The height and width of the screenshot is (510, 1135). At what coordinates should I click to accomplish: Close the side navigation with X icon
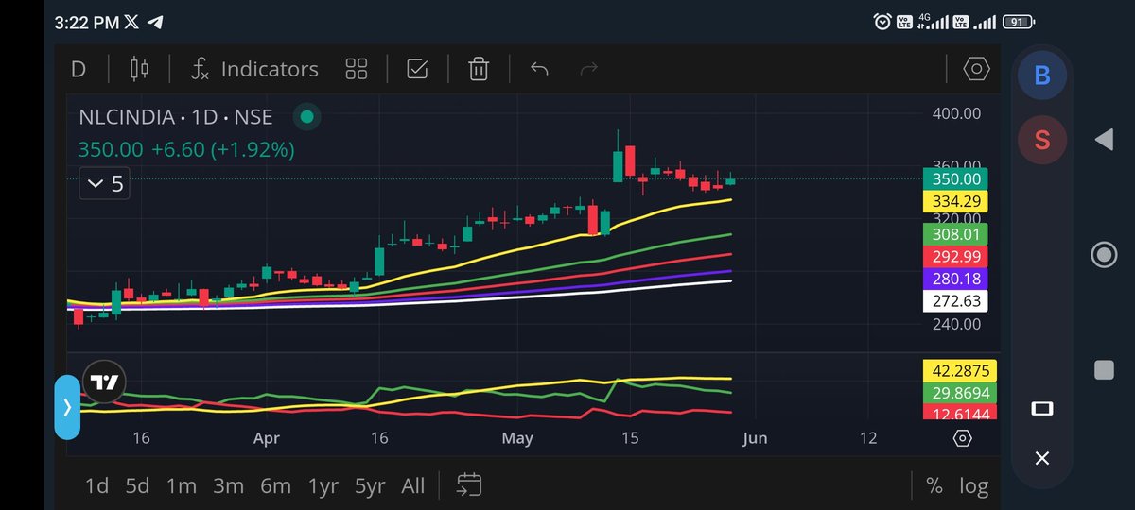click(x=1042, y=458)
